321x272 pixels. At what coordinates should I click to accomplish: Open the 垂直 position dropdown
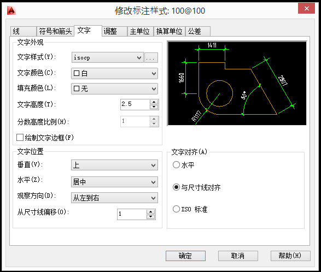click(114, 165)
